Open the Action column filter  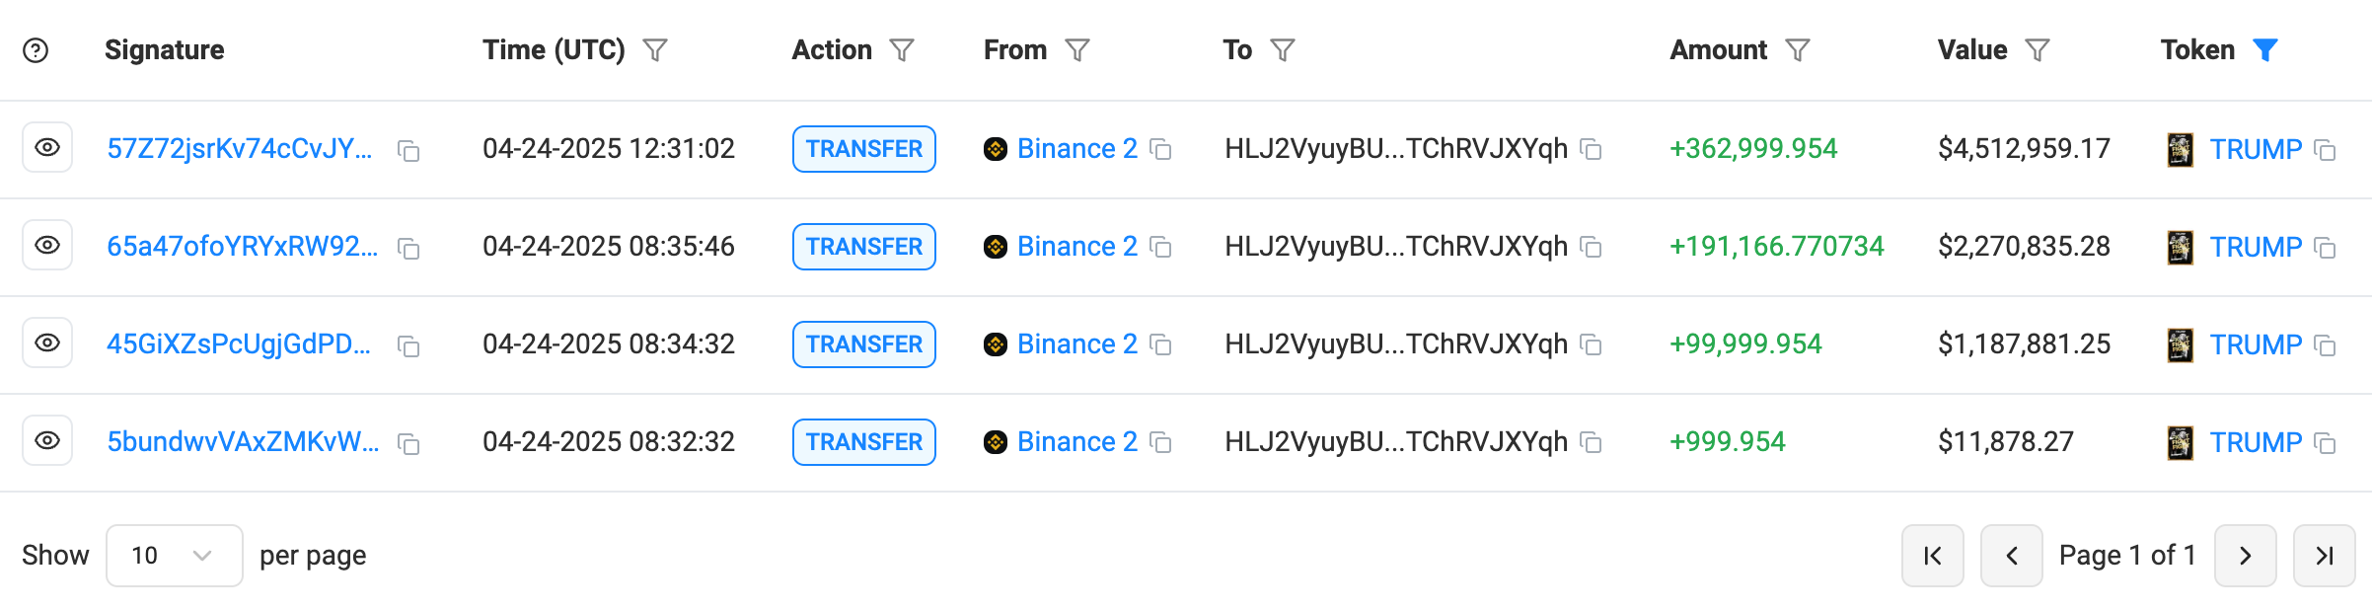point(902,50)
